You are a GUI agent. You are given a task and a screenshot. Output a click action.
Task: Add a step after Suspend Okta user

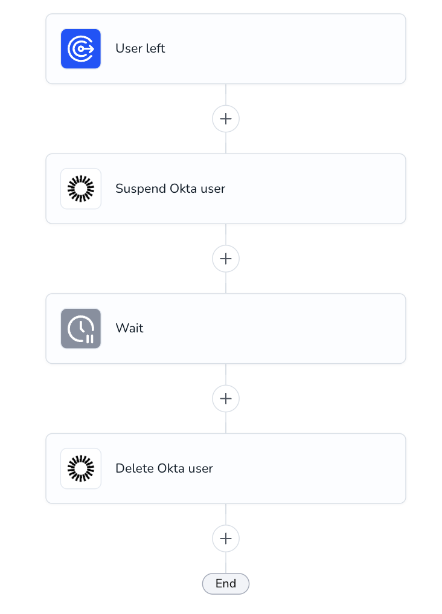[226, 259]
